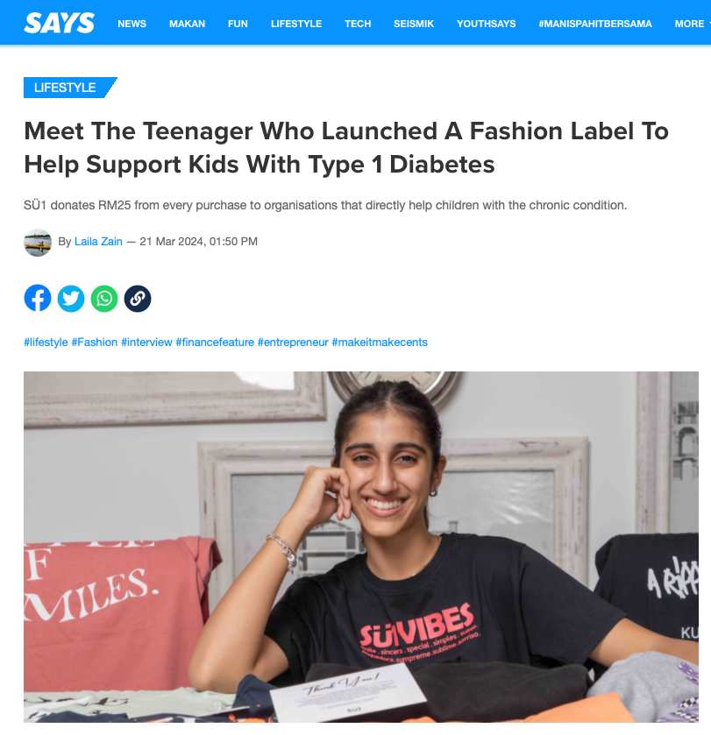Open author Laila Zain's profile link
Image resolution: width=711 pixels, height=735 pixels.
(x=98, y=242)
